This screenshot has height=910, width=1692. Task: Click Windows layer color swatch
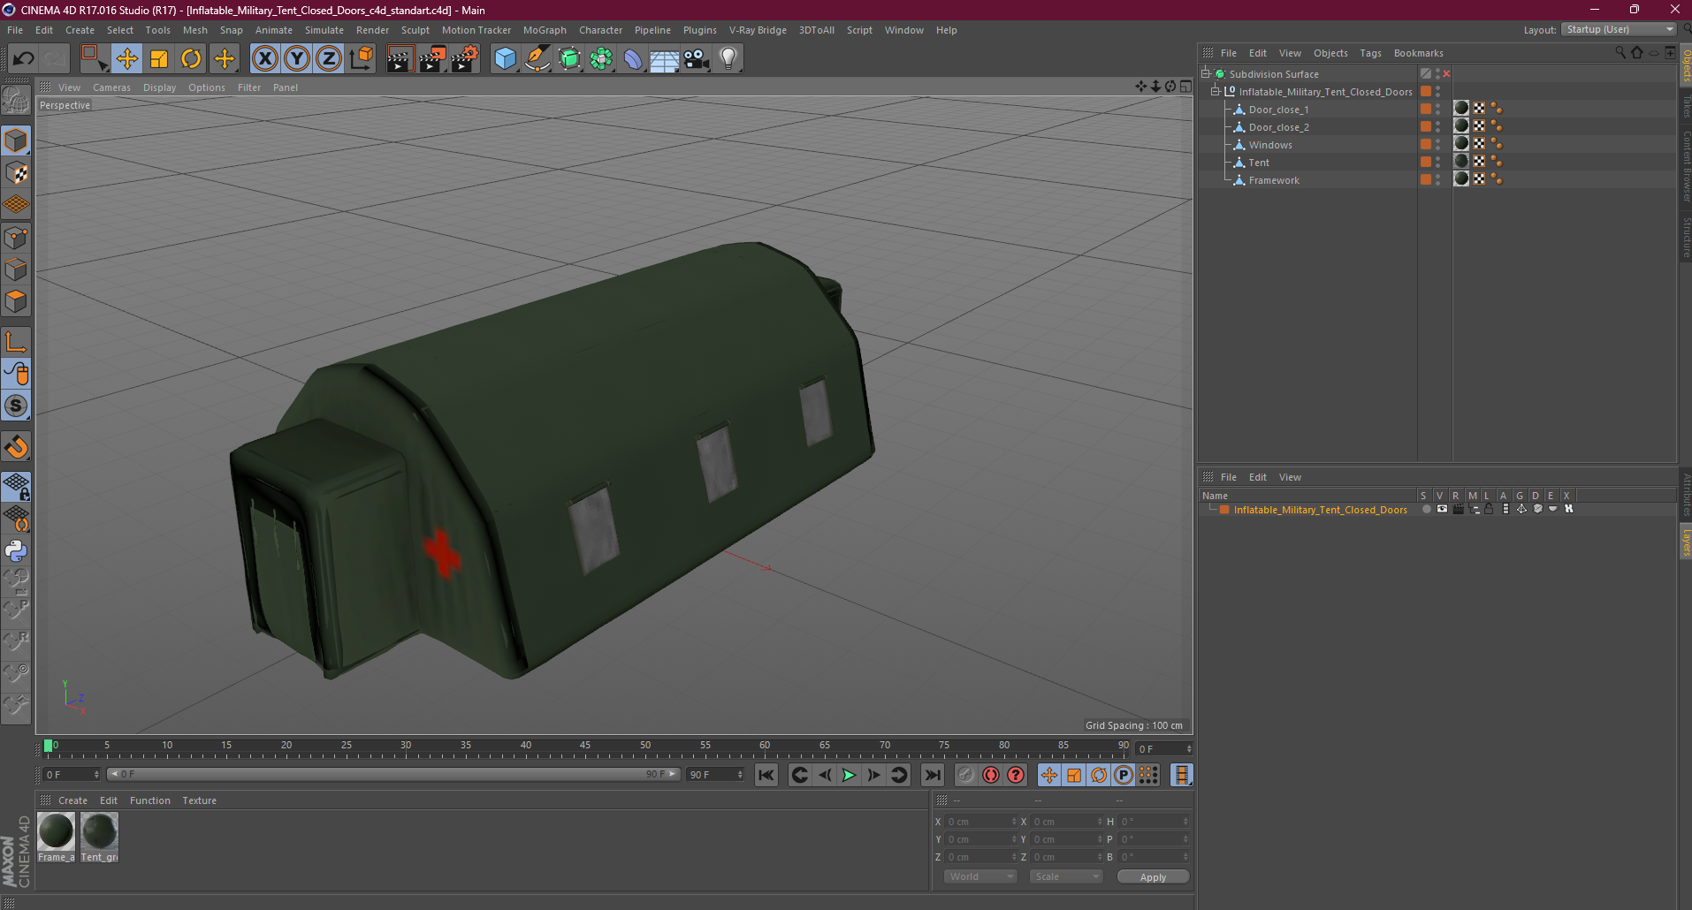click(x=1426, y=145)
